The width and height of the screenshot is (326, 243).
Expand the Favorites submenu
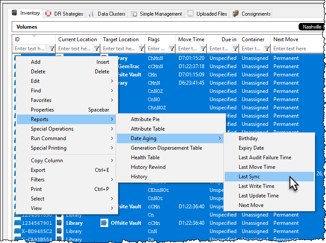67,100
